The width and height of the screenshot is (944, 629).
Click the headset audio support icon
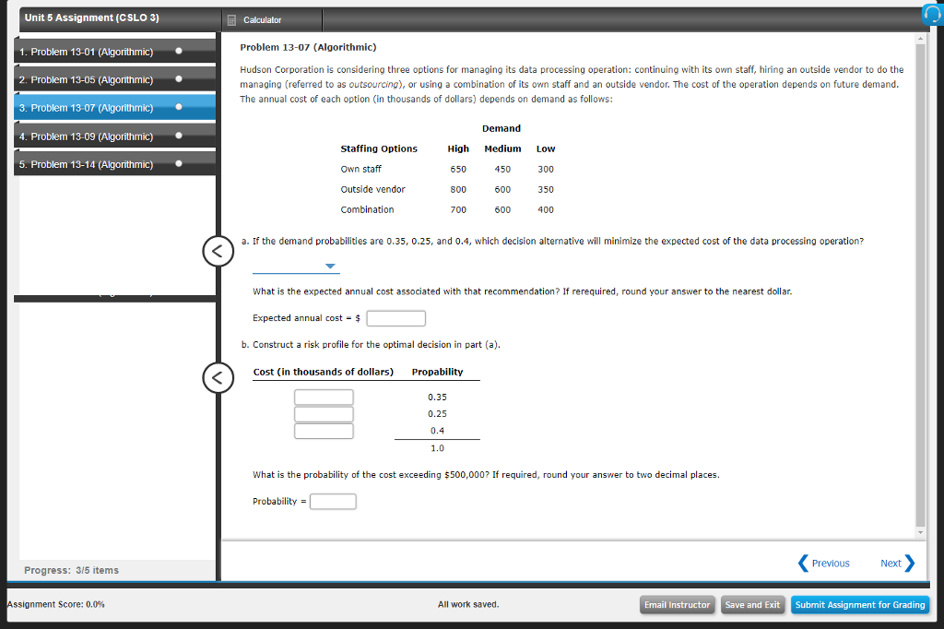[934, 13]
